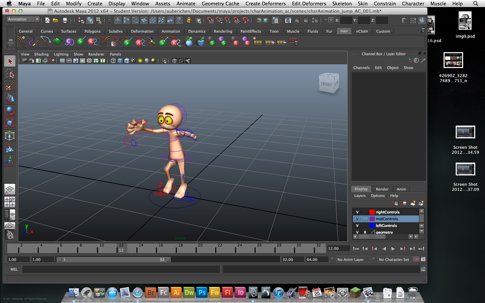The width and height of the screenshot is (485, 303).
Task: Open the Skeleton menu
Action: click(x=342, y=4)
